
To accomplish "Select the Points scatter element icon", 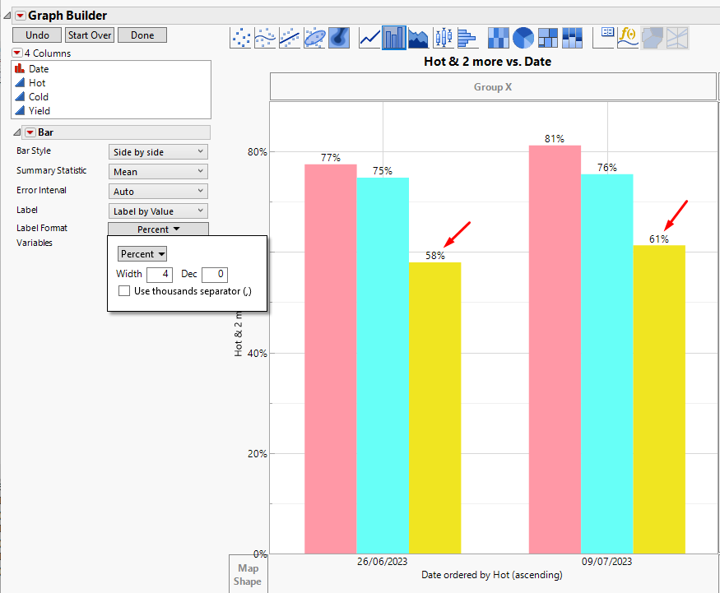I will pos(240,38).
